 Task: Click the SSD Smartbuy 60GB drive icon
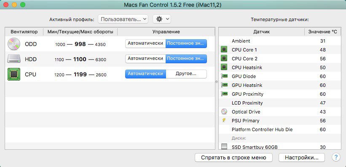click(x=224, y=146)
